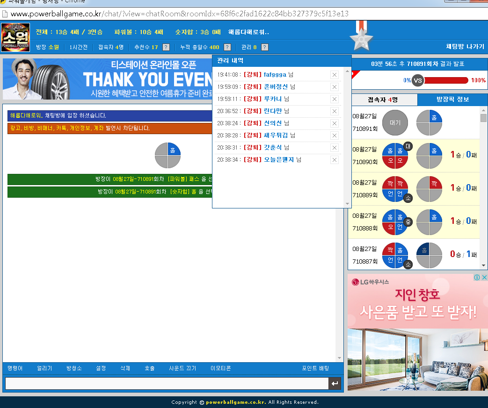
Task: Click the 대기 circle for round 710891
Action: coord(395,122)
